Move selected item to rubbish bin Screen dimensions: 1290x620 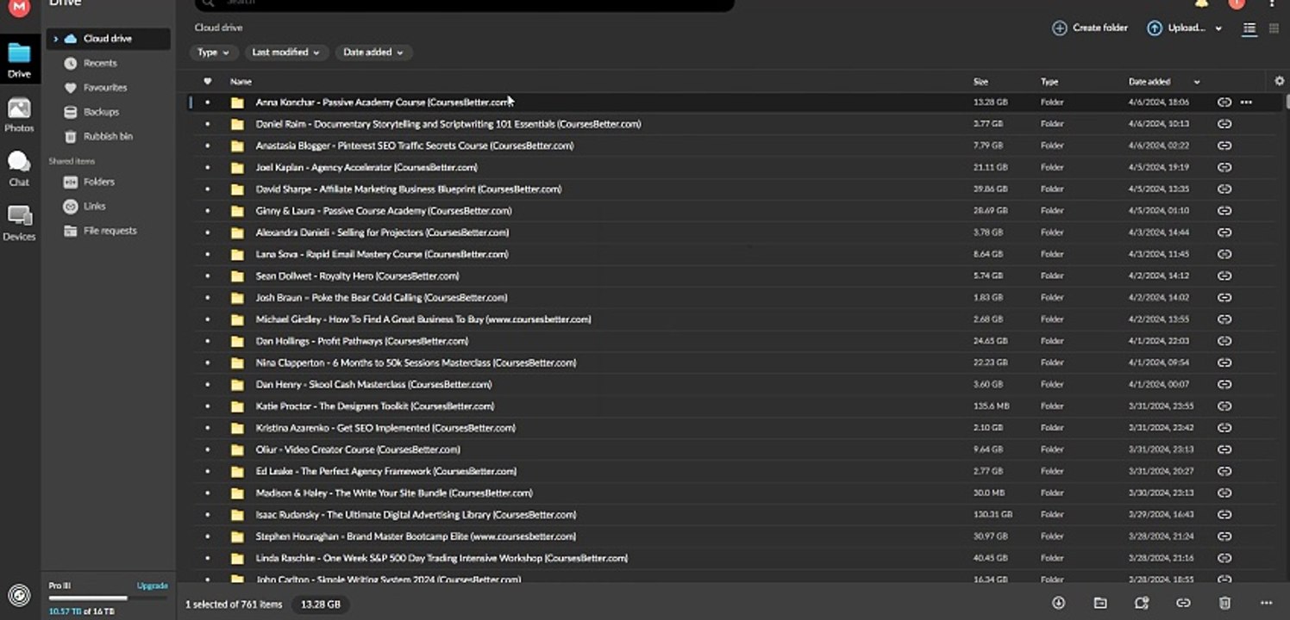tap(1224, 604)
